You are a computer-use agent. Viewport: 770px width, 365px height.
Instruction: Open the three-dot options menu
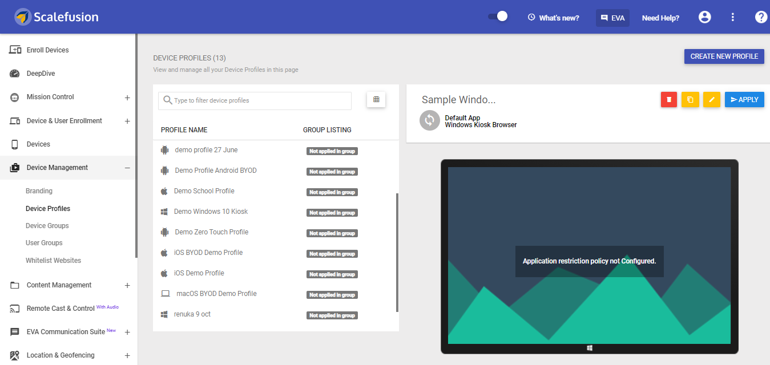pyautogui.click(x=733, y=18)
